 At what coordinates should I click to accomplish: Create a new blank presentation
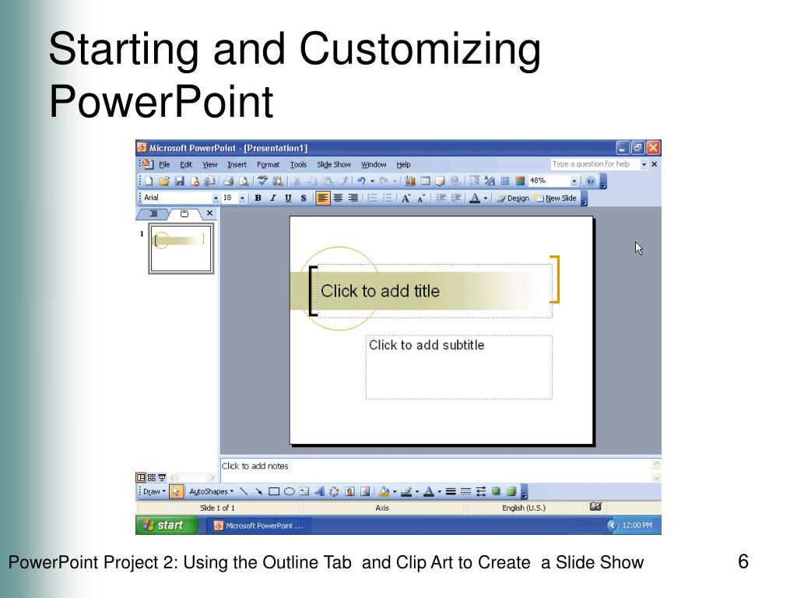click(x=149, y=181)
